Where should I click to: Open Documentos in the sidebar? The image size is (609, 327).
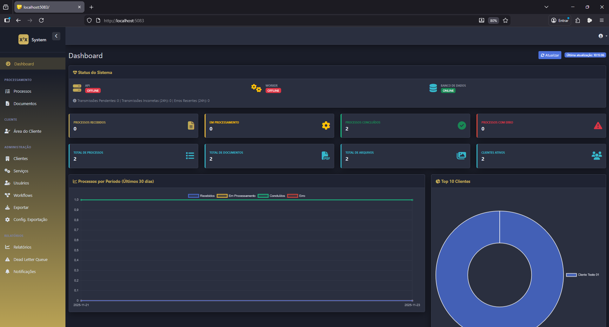coord(25,104)
